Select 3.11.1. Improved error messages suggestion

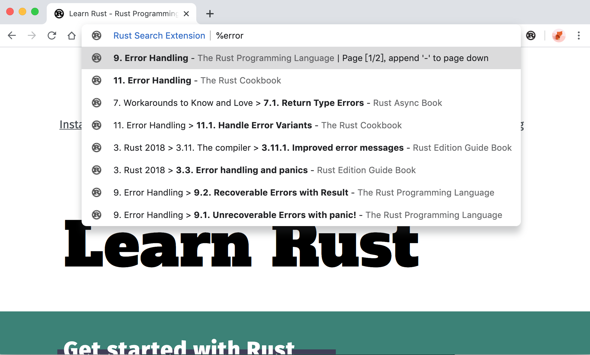click(x=301, y=148)
